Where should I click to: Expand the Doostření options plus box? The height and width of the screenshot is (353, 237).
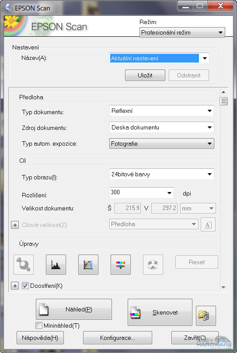[15, 286]
